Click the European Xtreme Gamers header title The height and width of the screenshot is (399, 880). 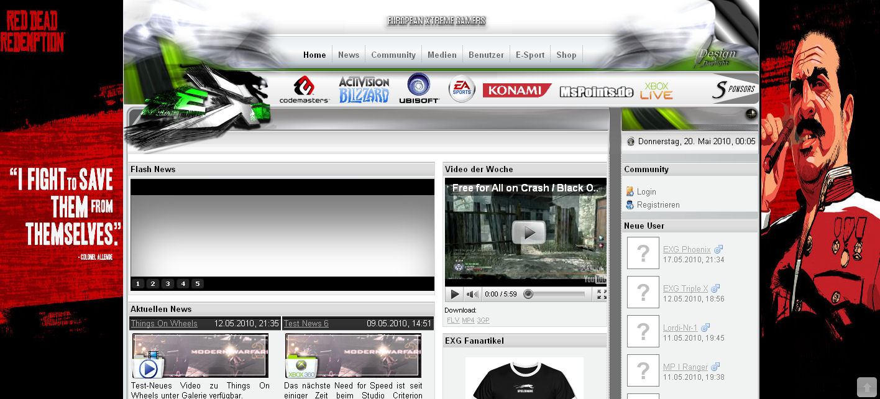[x=436, y=21]
